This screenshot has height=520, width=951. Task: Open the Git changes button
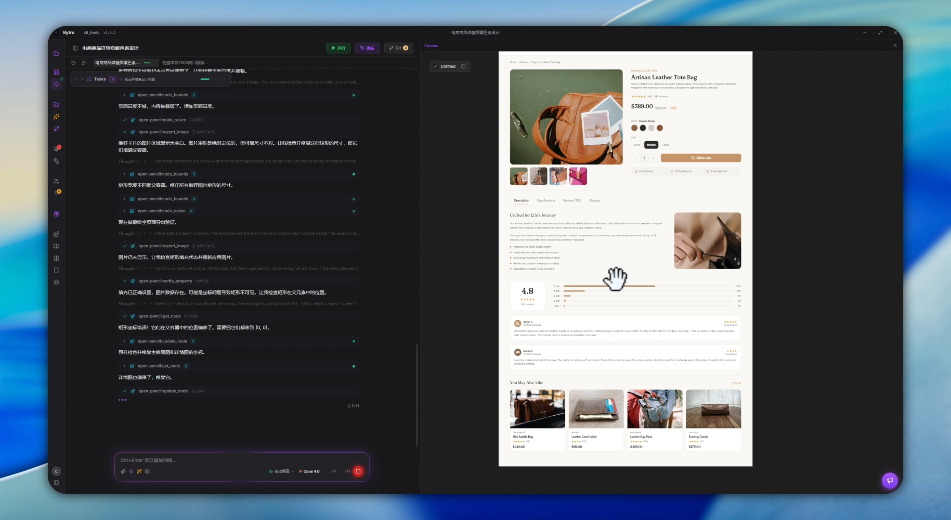click(398, 48)
